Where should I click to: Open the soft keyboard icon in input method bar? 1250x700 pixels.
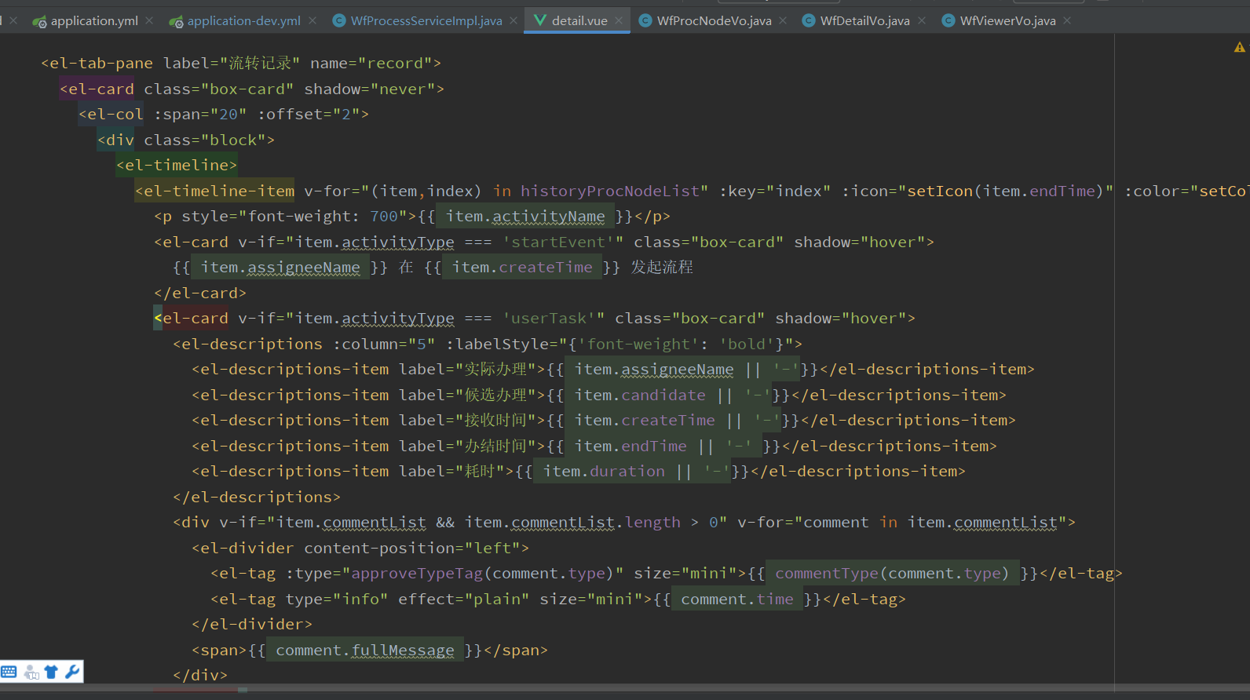(9, 672)
